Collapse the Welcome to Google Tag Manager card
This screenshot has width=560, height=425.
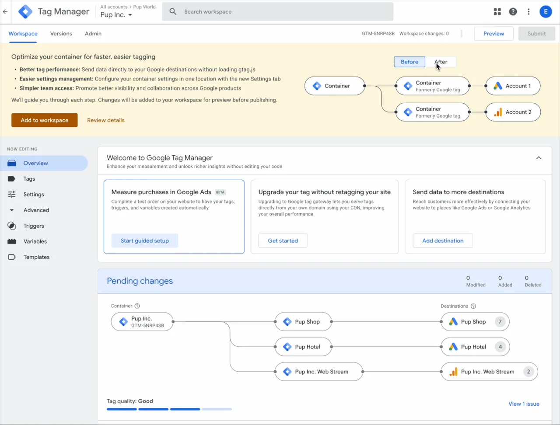point(539,158)
